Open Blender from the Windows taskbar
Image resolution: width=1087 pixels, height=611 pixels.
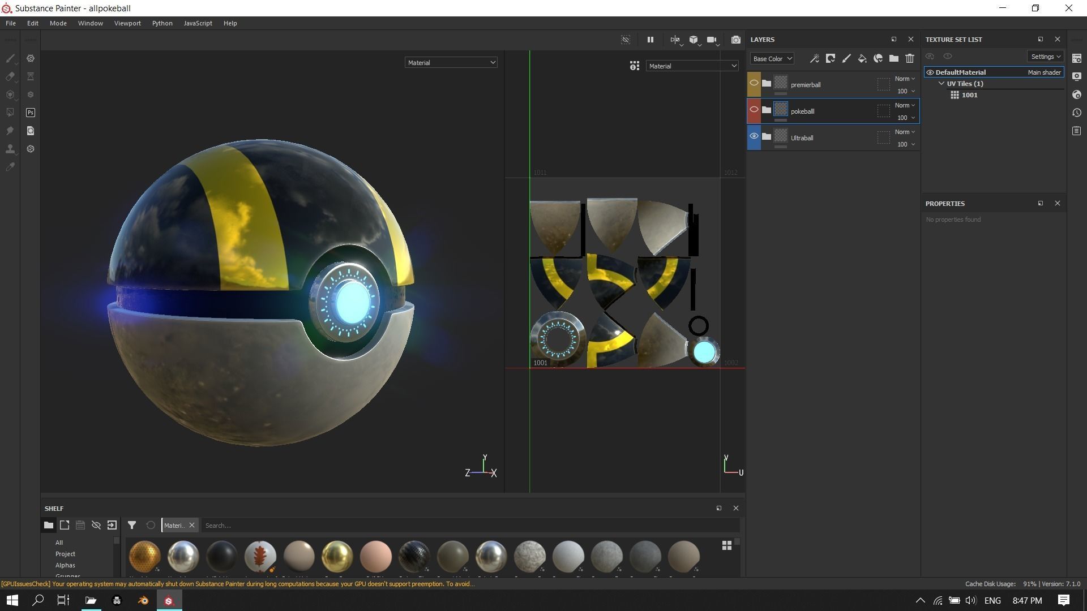click(x=143, y=600)
